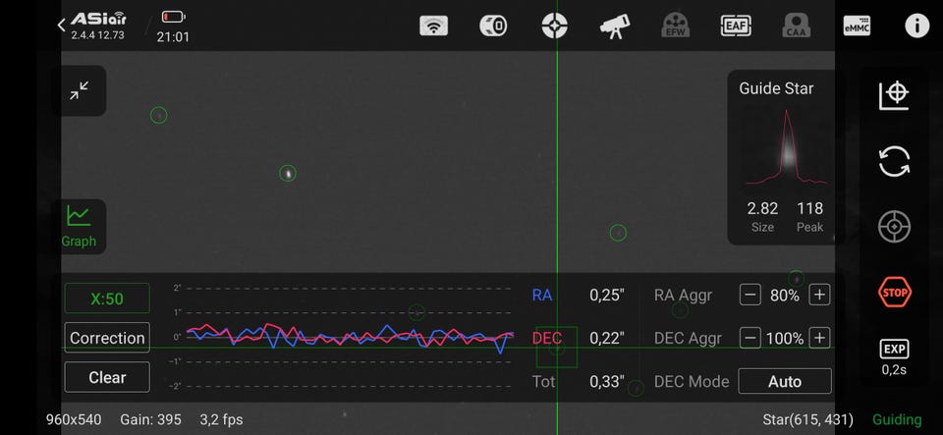The image size is (943, 435).
Task: Open the DEC Mode Auto selector
Action: [785, 382]
